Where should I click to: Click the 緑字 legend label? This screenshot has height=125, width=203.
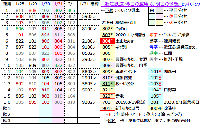(x=153, y=53)
